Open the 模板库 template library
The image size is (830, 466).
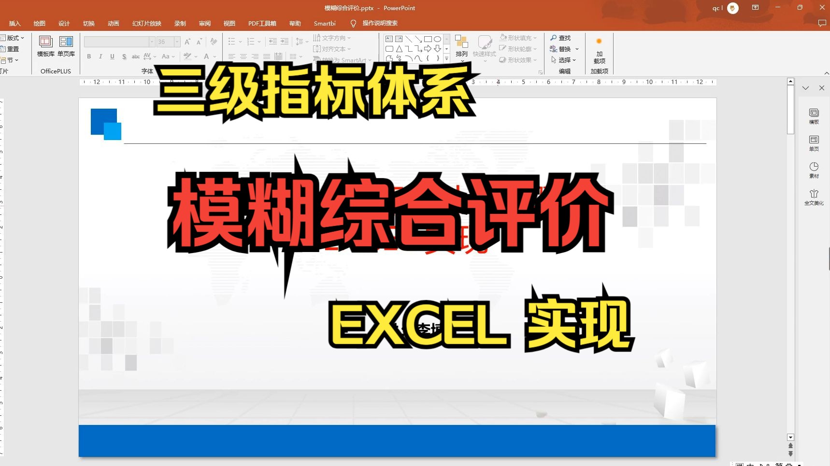tap(46, 47)
